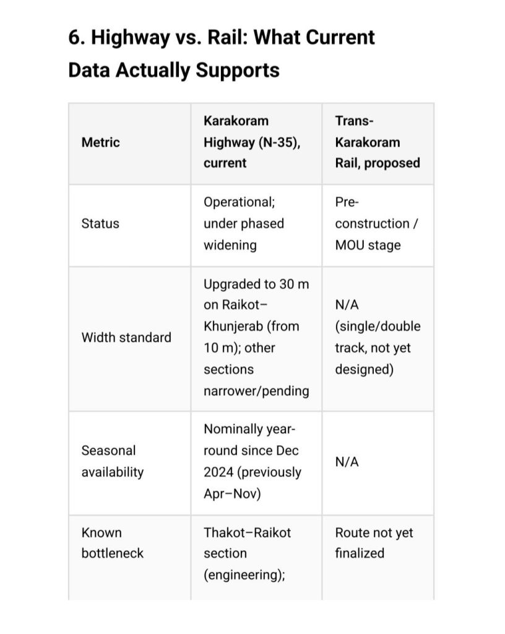Select the Width standard row label
The height and width of the screenshot is (634, 505).
tap(126, 337)
